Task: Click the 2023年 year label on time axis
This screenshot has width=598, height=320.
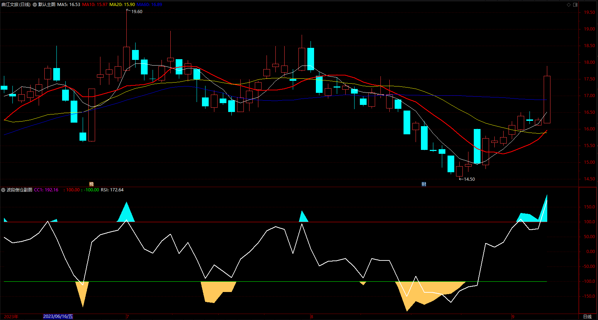Action: (11, 316)
